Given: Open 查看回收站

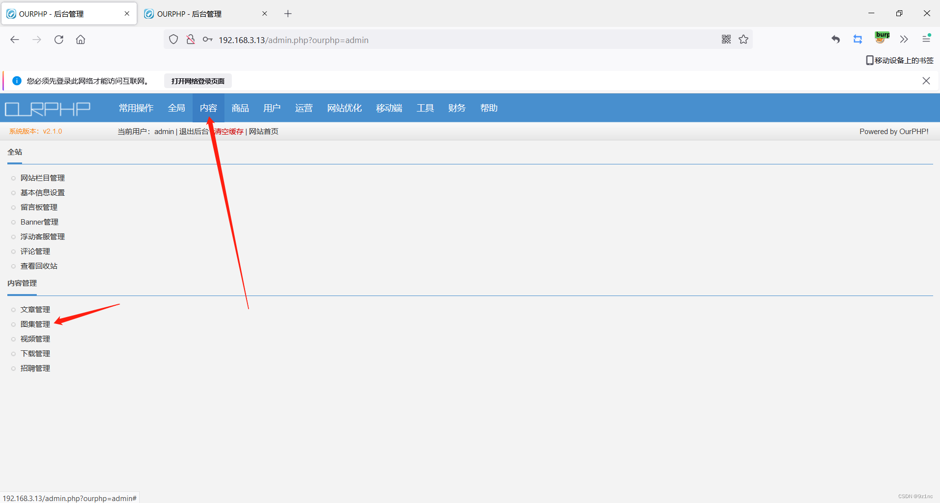Looking at the screenshot, I should (39, 266).
